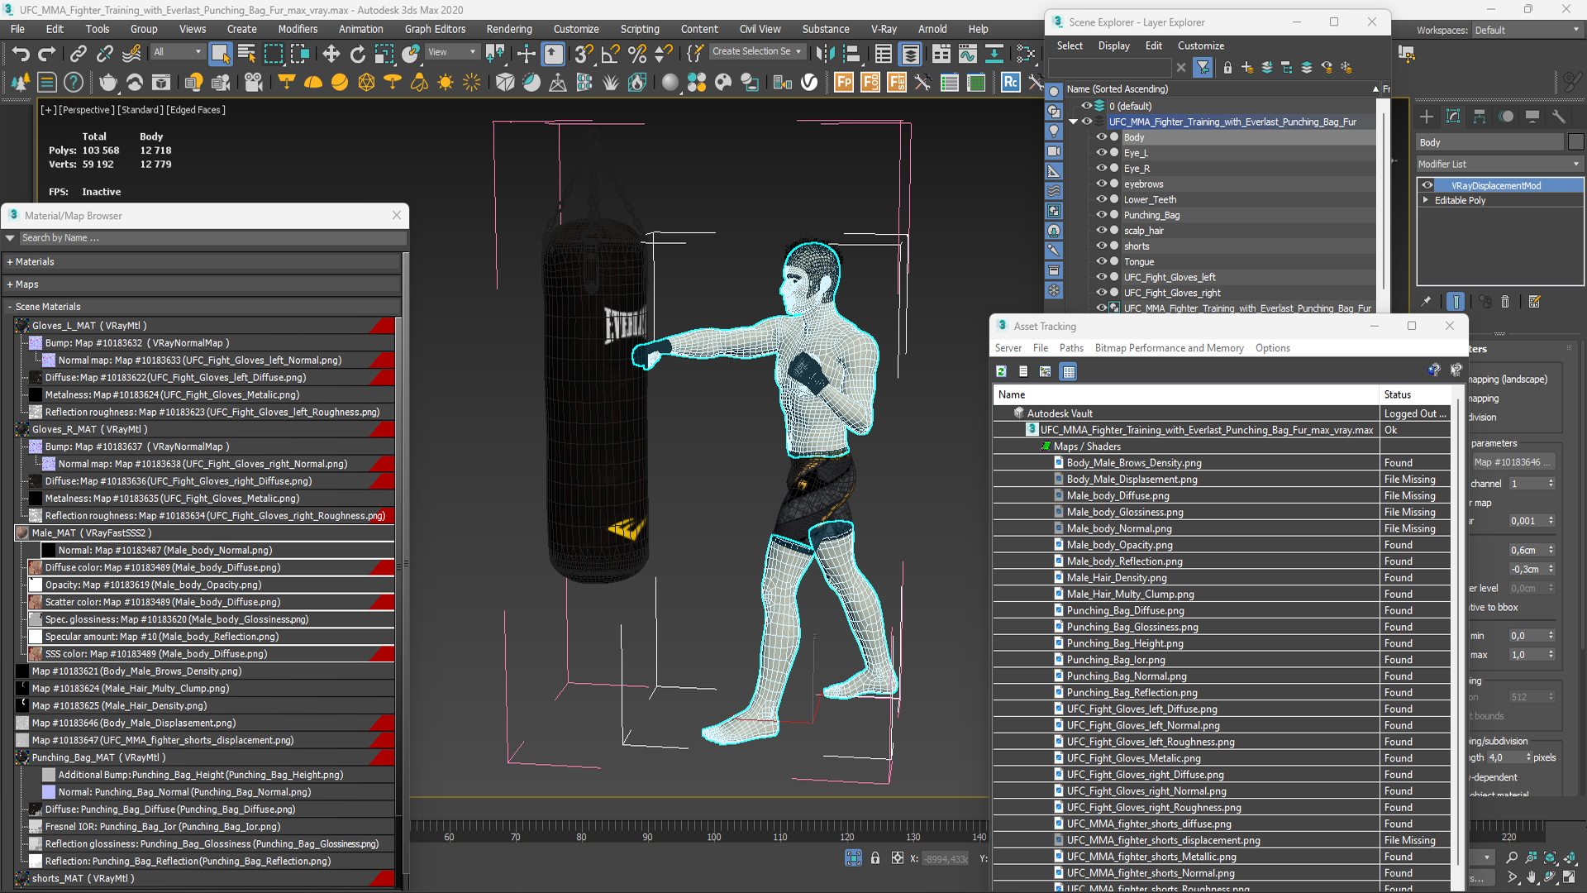Click Configure Modifier Sets icon
This screenshot has height=893, width=1587.
pyautogui.click(x=1535, y=302)
